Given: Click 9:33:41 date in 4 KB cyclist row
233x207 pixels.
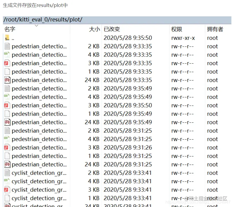Looking at the screenshot, I should (128, 181).
